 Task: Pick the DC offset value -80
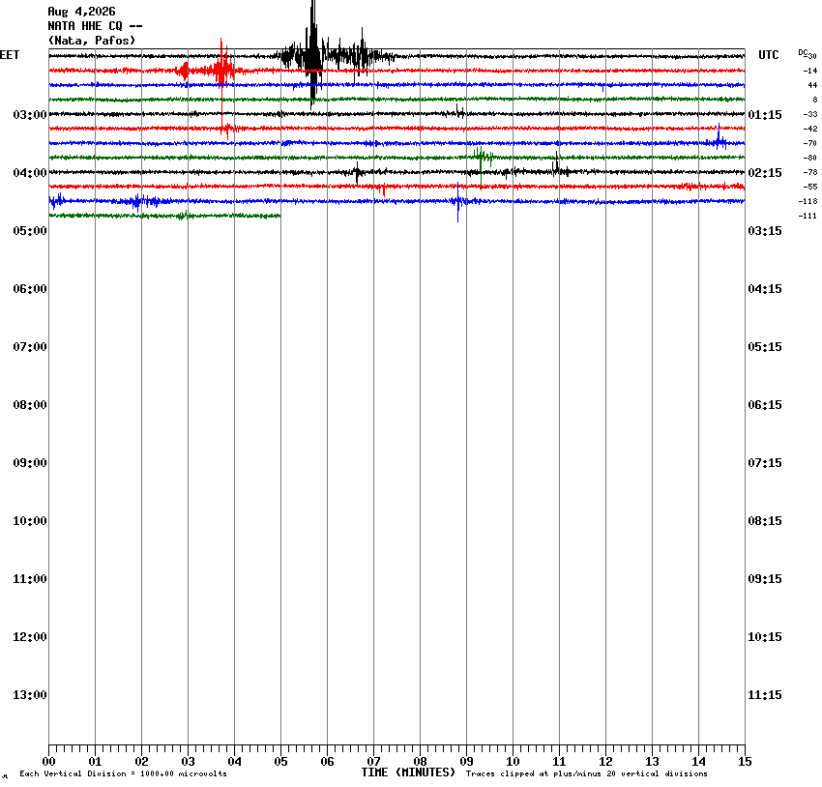[810, 158]
